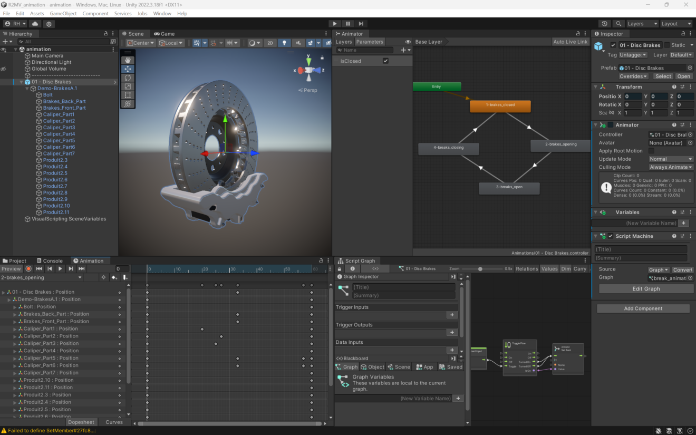Image resolution: width=696 pixels, height=435 pixels.
Task: Open the Layers dropdown in top toolbar
Action: (x=642, y=24)
